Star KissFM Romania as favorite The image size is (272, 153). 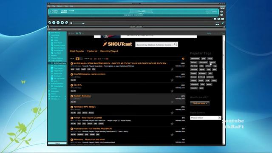pos(172,80)
